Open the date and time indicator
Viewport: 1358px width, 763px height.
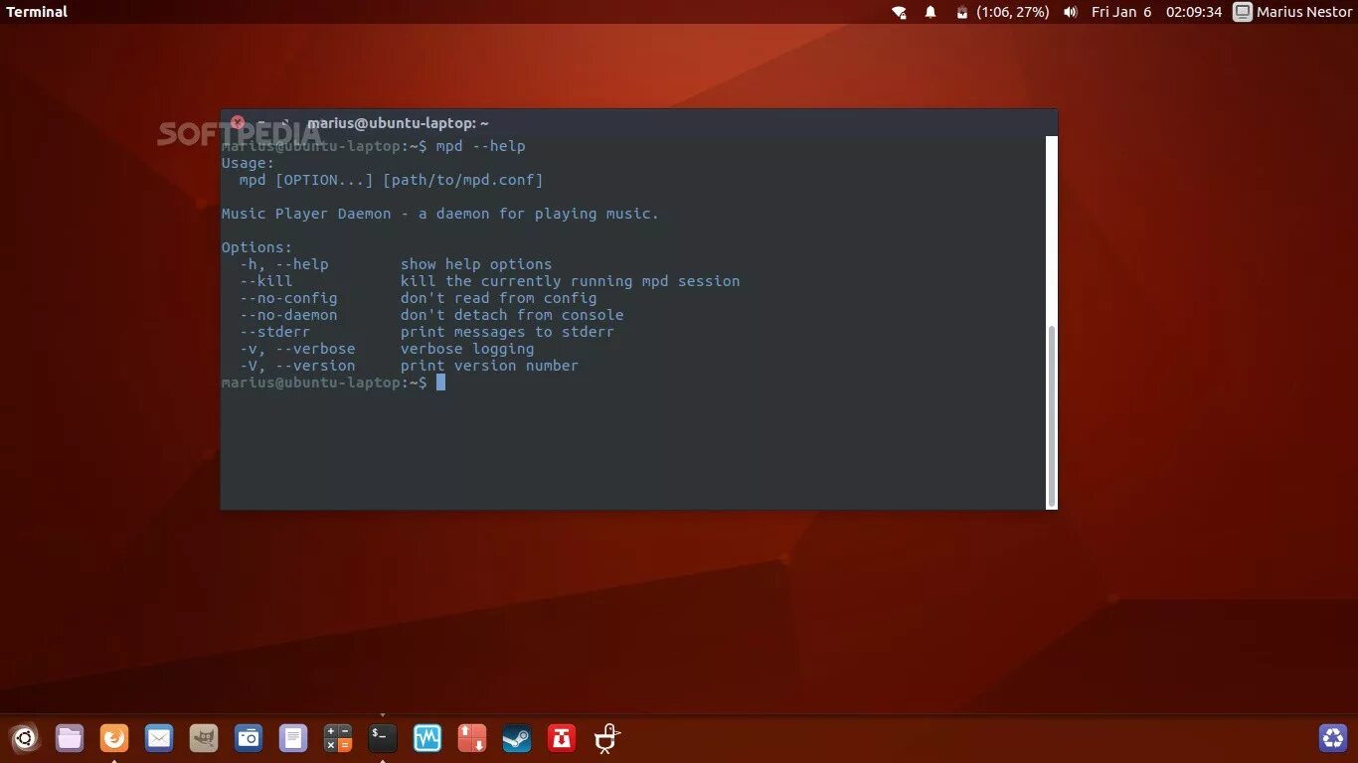(x=1156, y=12)
